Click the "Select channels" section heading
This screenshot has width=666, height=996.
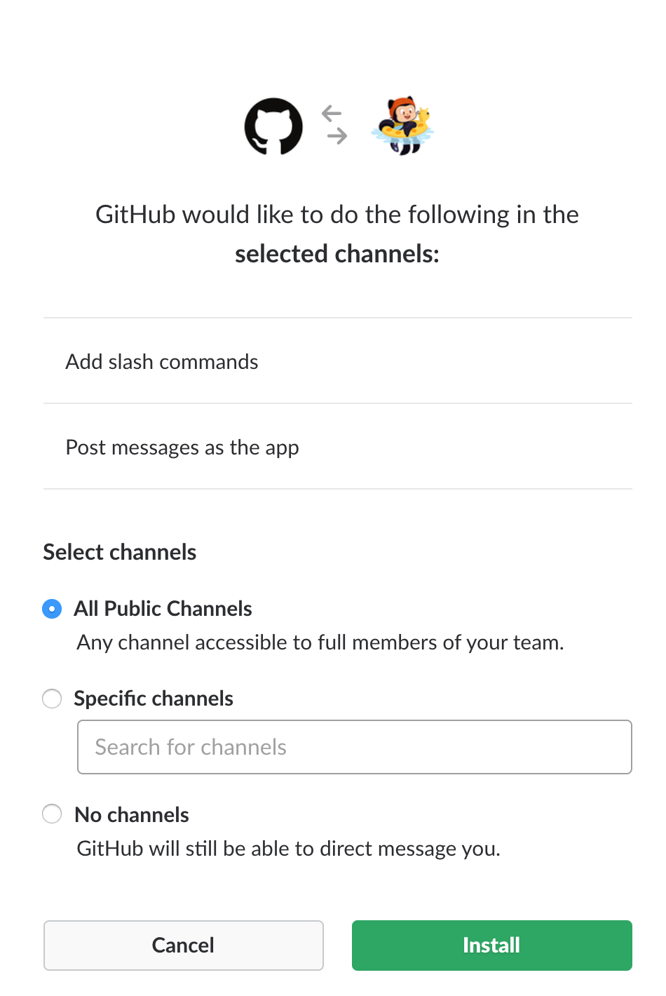click(x=120, y=552)
